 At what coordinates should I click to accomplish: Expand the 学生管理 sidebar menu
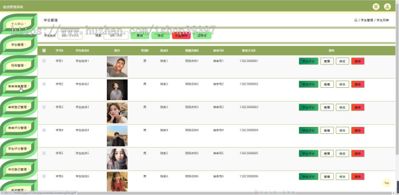[19, 44]
